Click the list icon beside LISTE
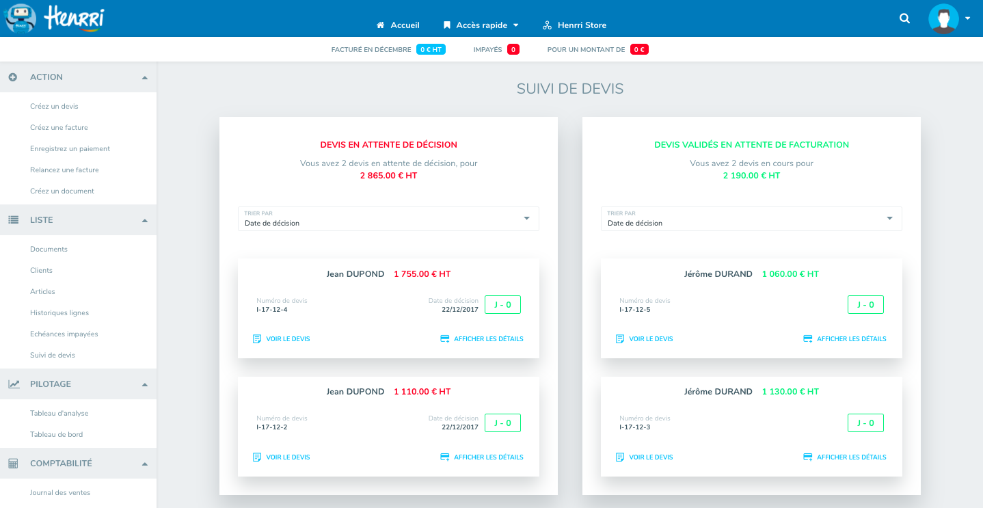The width and height of the screenshot is (983, 508). 13,220
